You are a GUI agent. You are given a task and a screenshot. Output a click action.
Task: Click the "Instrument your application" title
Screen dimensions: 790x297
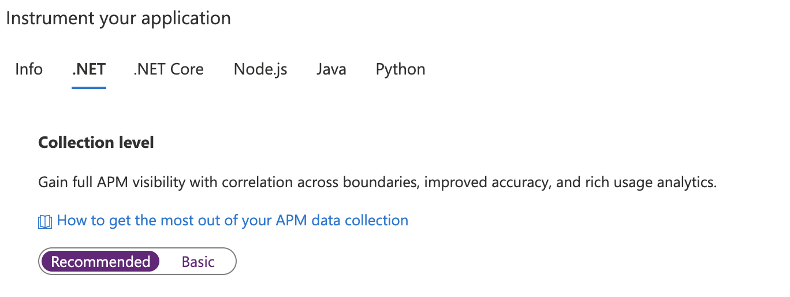pos(118,18)
